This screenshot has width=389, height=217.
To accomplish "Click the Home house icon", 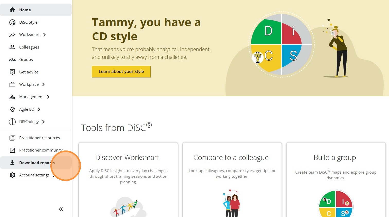I will pos(12,10).
